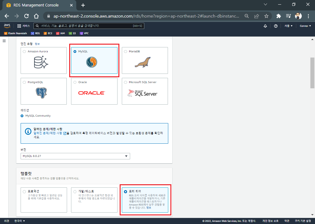Click the info icon in known issues box

(x=28, y=131)
